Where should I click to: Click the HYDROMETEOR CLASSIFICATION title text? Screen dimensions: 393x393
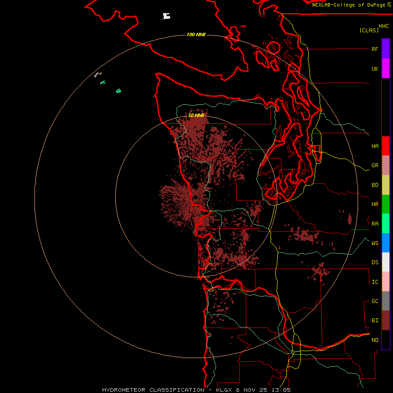[153, 390]
